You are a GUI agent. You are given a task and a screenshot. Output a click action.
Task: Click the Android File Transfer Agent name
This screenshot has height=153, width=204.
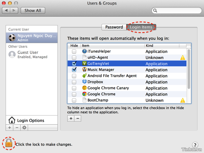coord(112,76)
